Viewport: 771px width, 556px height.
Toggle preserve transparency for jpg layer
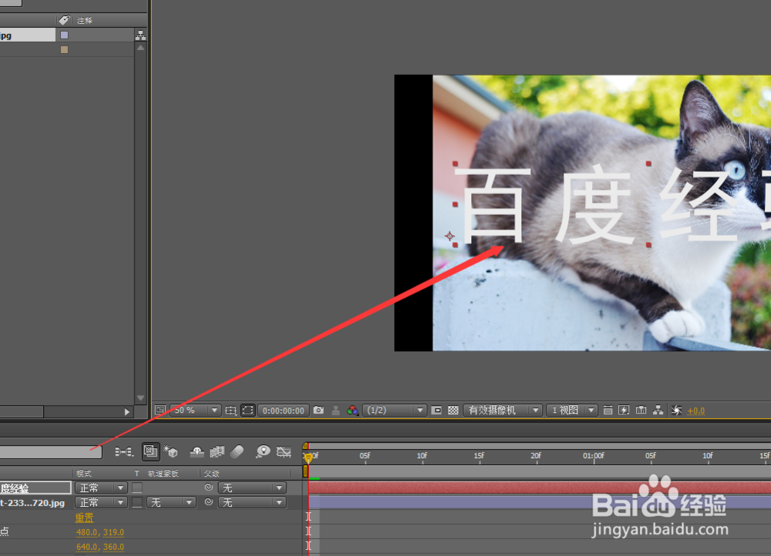pos(137,502)
